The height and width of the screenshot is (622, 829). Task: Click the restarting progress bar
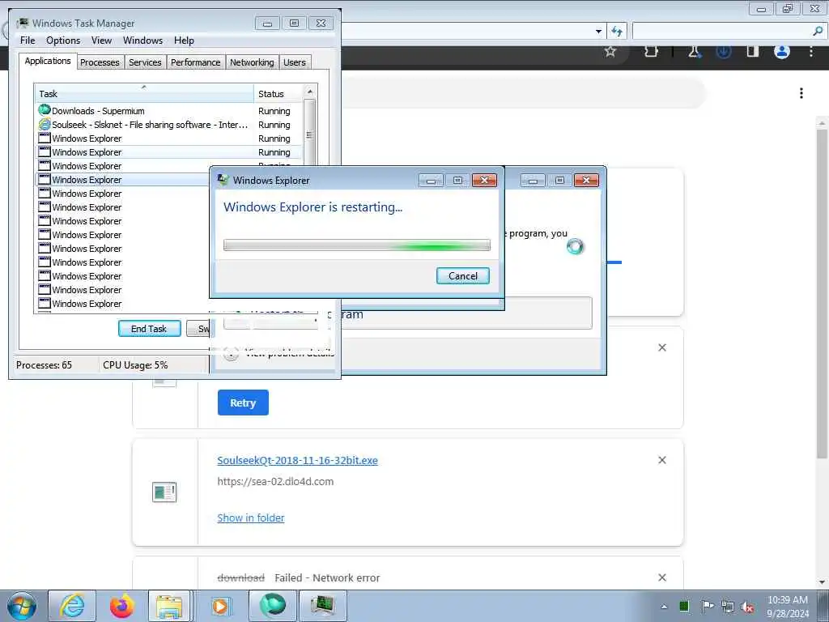[x=357, y=245]
